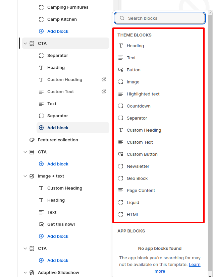Select the Liquid block icon
This screenshot has width=213, height=277.
pos(121,202)
